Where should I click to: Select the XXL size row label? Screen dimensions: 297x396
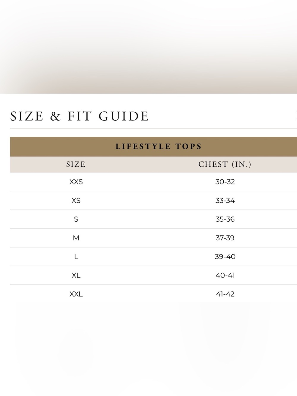[76, 294]
